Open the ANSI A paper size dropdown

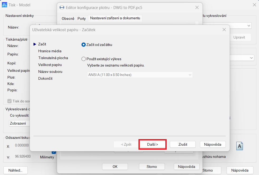point(140,75)
